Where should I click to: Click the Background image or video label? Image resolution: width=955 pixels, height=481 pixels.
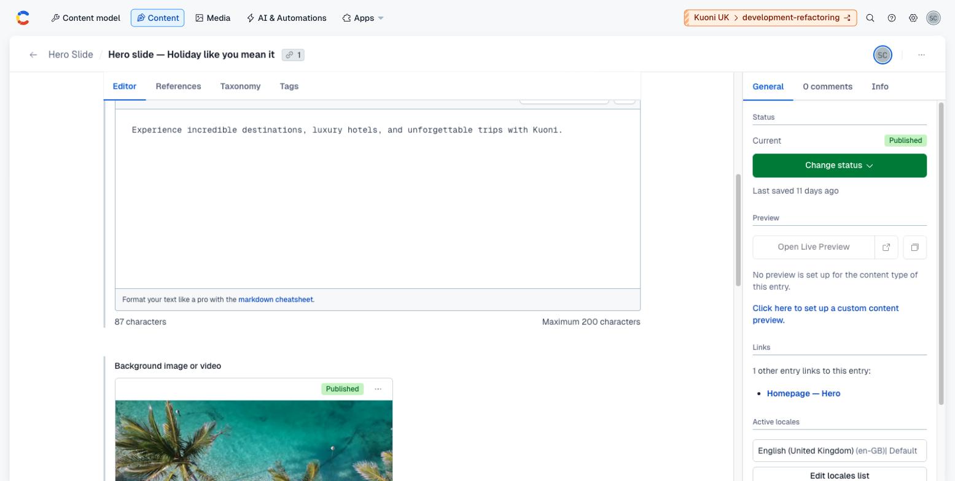(168, 366)
